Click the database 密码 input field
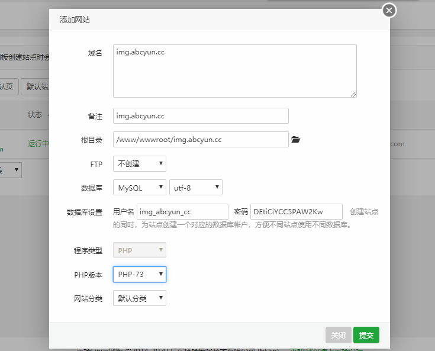The width and height of the screenshot is (435, 351). coord(297,212)
